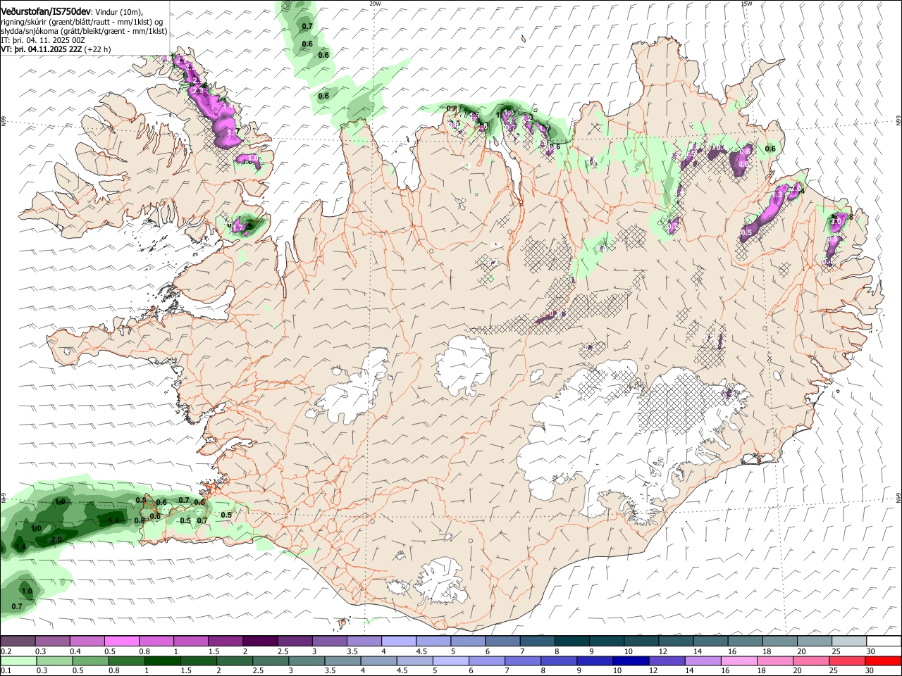Select the '30' label of the upper legend

point(870,651)
